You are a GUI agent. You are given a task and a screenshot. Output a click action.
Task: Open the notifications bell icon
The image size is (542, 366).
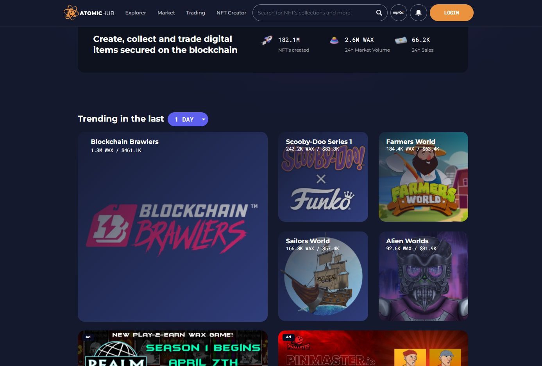(x=418, y=13)
